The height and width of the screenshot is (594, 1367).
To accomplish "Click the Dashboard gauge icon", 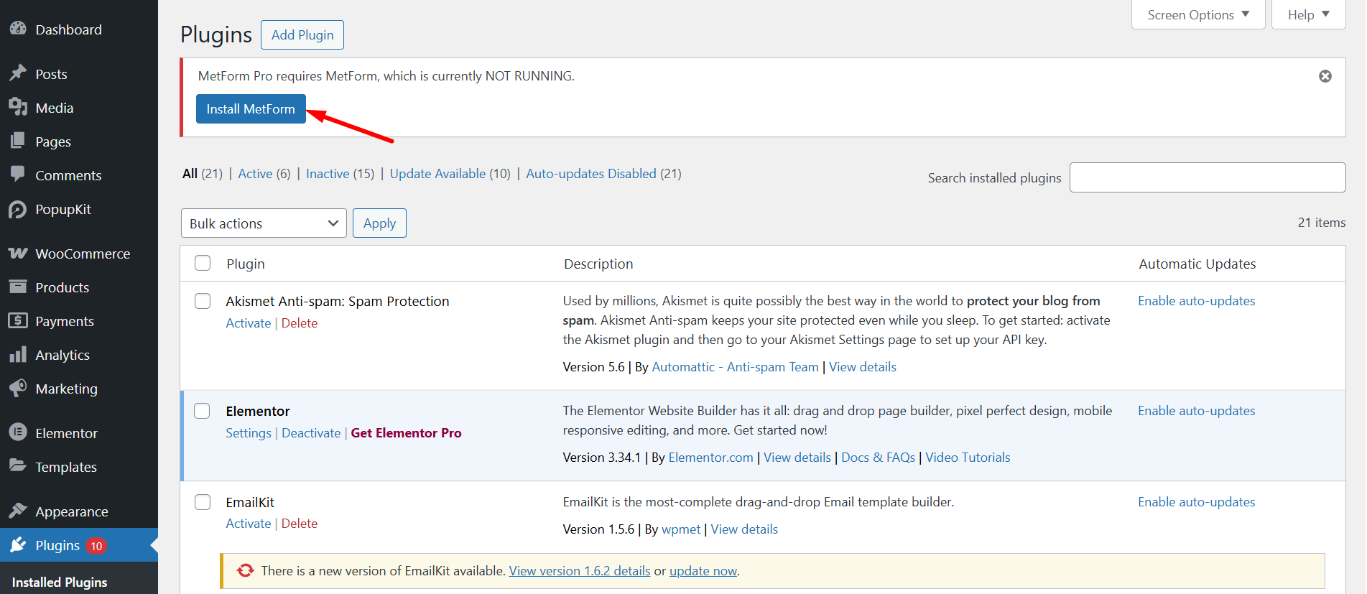I will [x=18, y=29].
